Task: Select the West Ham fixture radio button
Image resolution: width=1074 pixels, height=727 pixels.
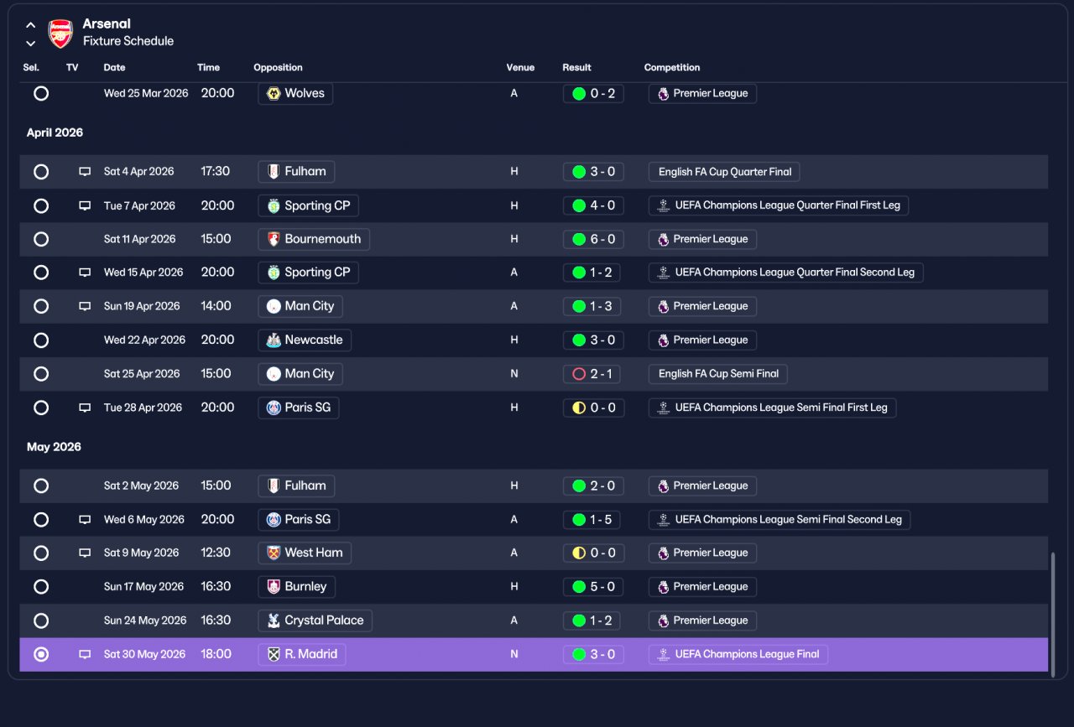Action: [41, 553]
